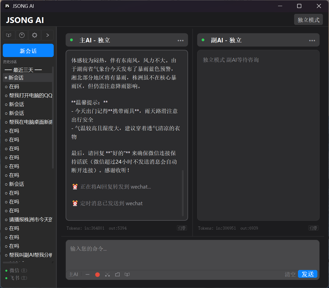The width and height of the screenshot is (329, 288).
Task: Open the clock scheduled-tasks icon in the sidebar
Action: point(22,35)
